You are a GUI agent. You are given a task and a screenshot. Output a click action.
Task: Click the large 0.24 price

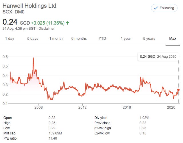point(10,22)
